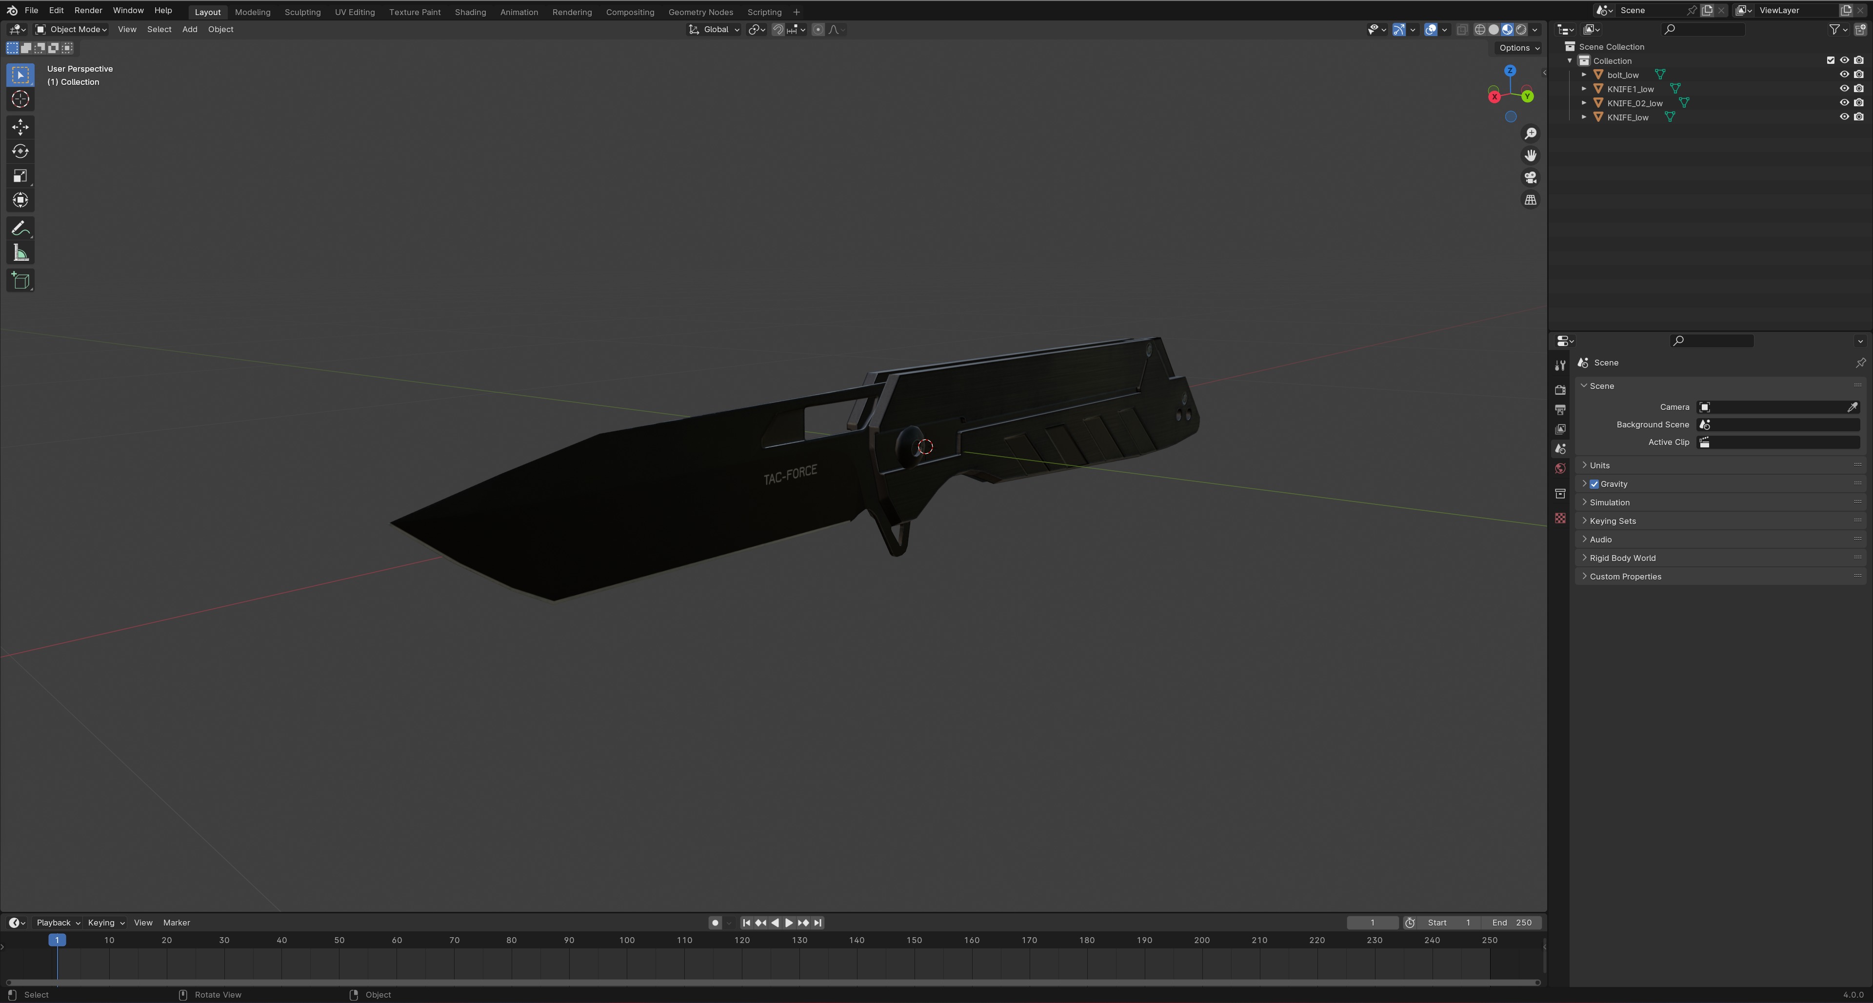Click the End frame field showing 250
Image resolution: width=1873 pixels, height=1003 pixels.
1512,923
